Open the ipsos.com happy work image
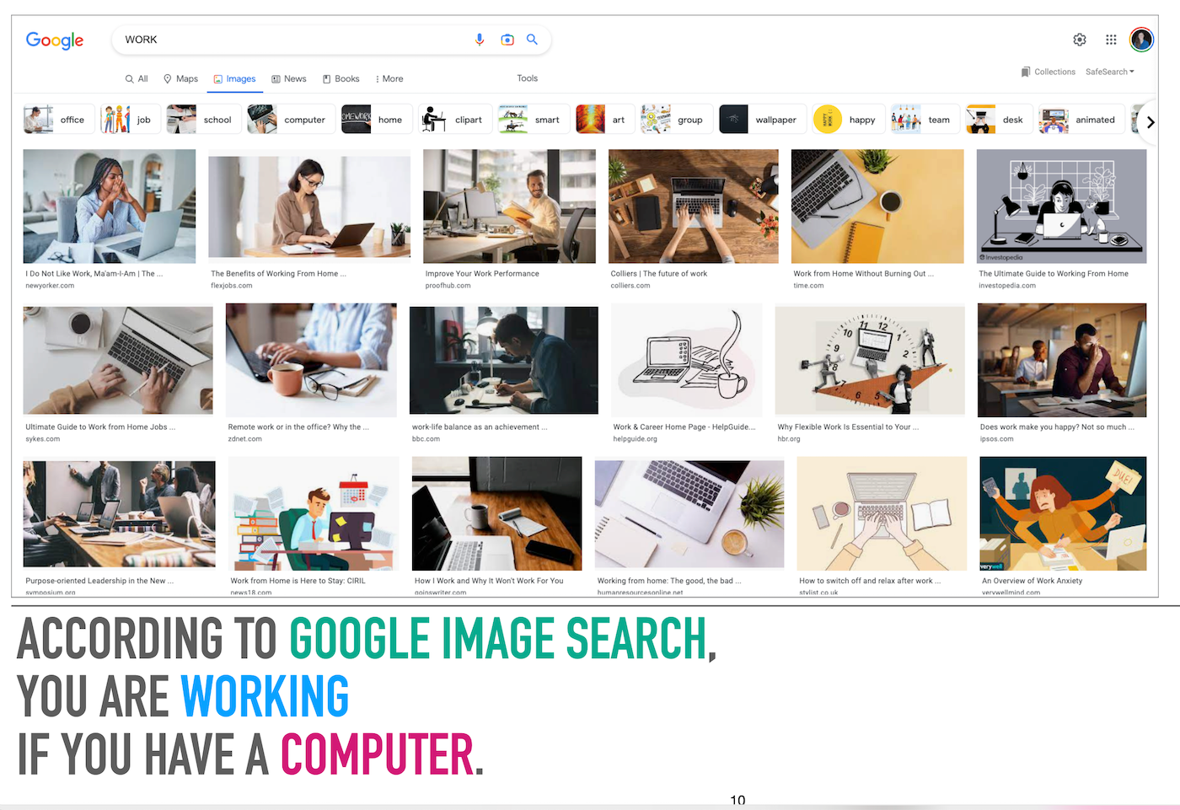This screenshot has height=810, width=1180. pos(1062,361)
